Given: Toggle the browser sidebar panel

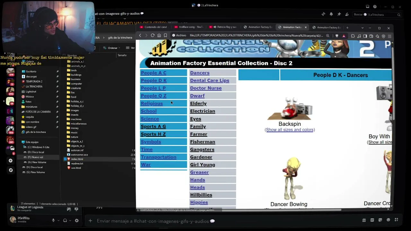Looking at the screenshot, I should click(x=365, y=36).
